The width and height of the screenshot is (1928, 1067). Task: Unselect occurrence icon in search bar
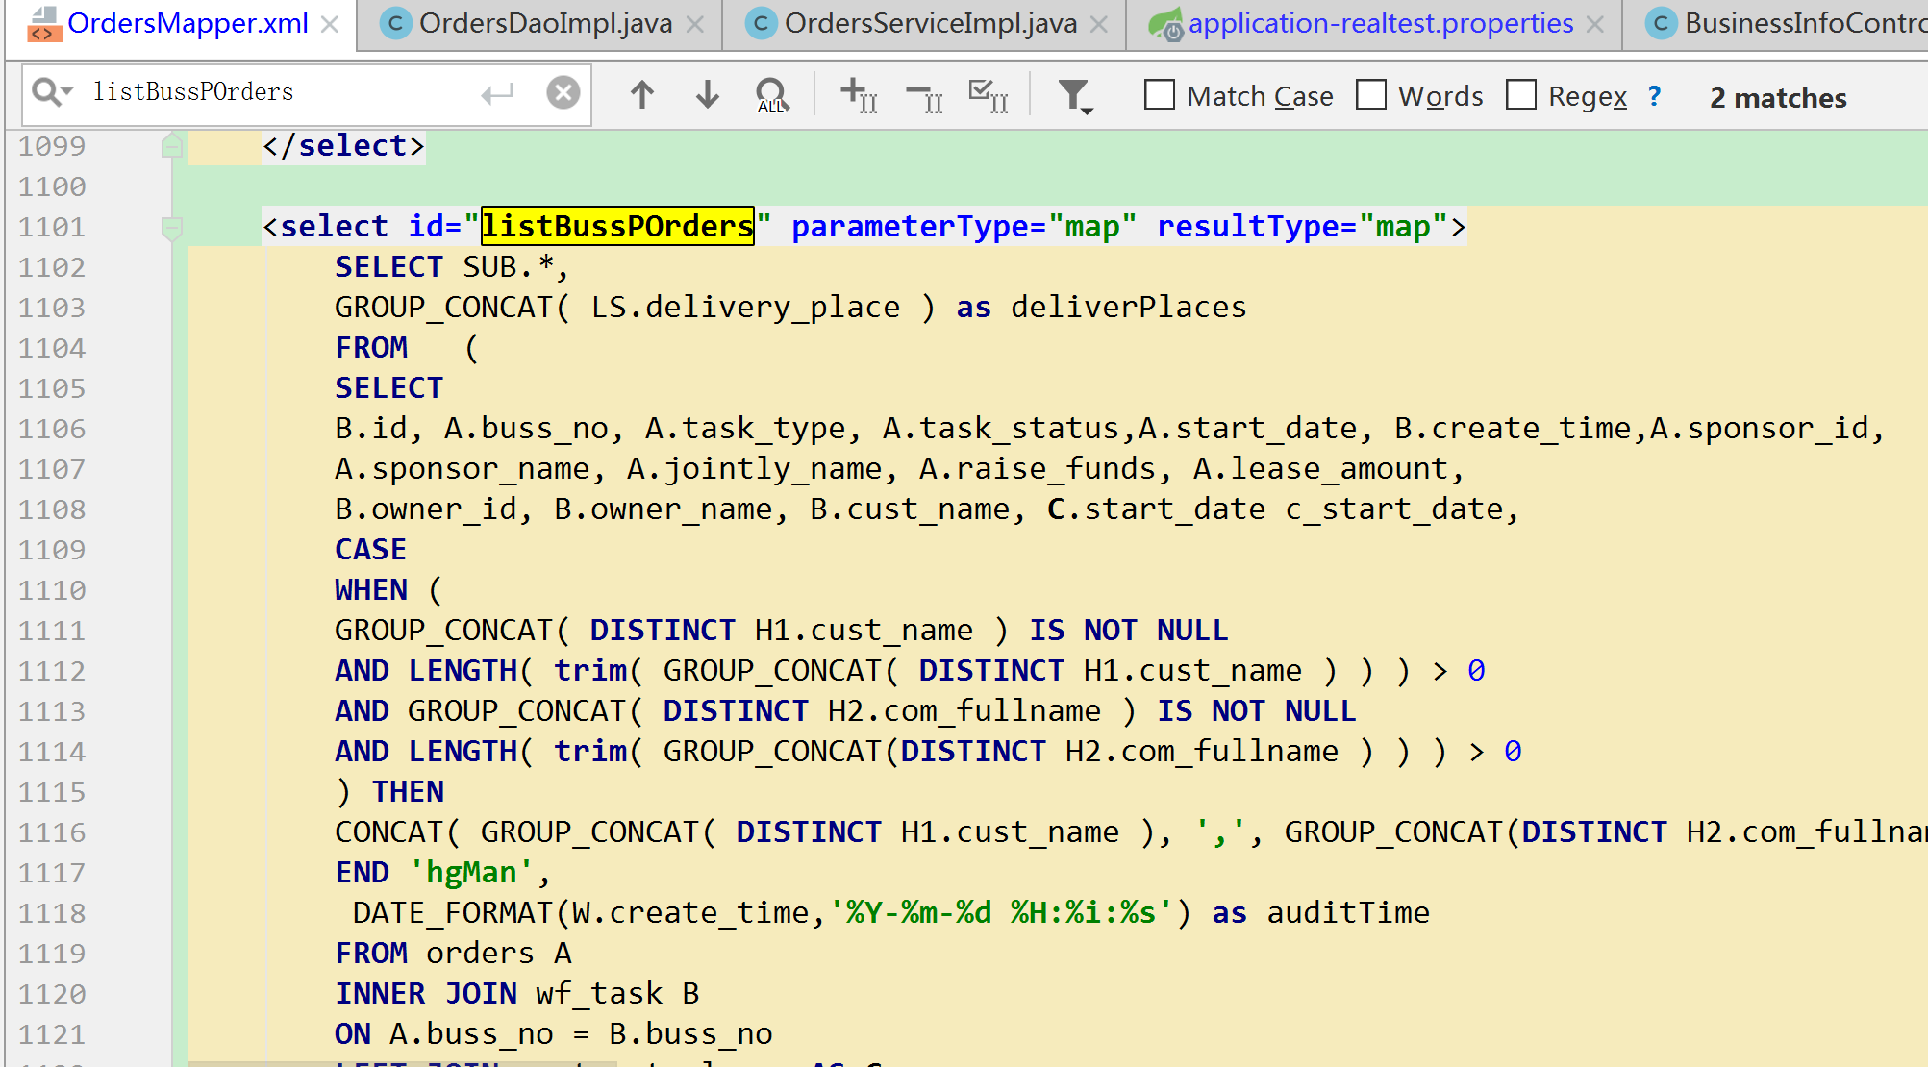[924, 95]
